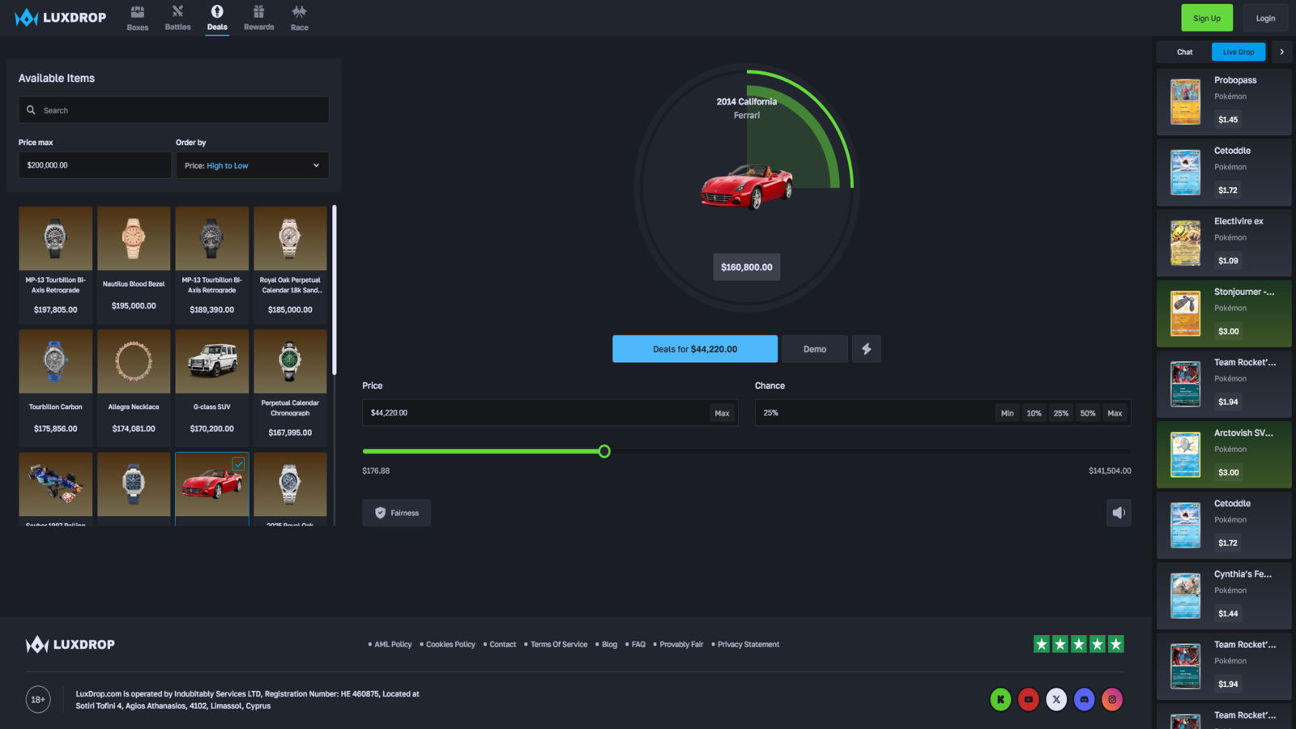The width and height of the screenshot is (1296, 729).
Task: Collapse the live drop sidebar arrow
Action: point(1281,52)
